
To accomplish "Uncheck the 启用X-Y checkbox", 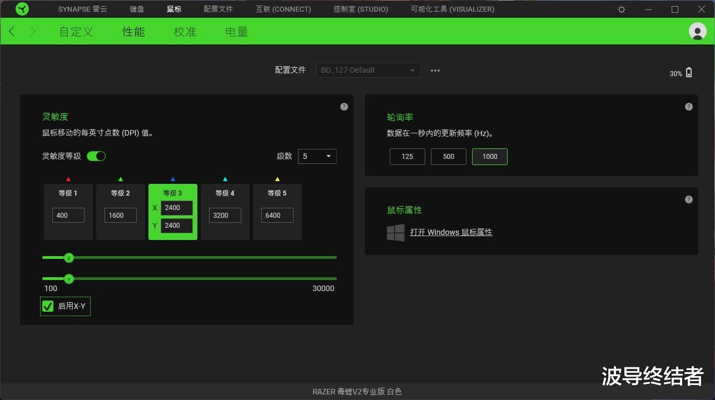I will click(47, 306).
